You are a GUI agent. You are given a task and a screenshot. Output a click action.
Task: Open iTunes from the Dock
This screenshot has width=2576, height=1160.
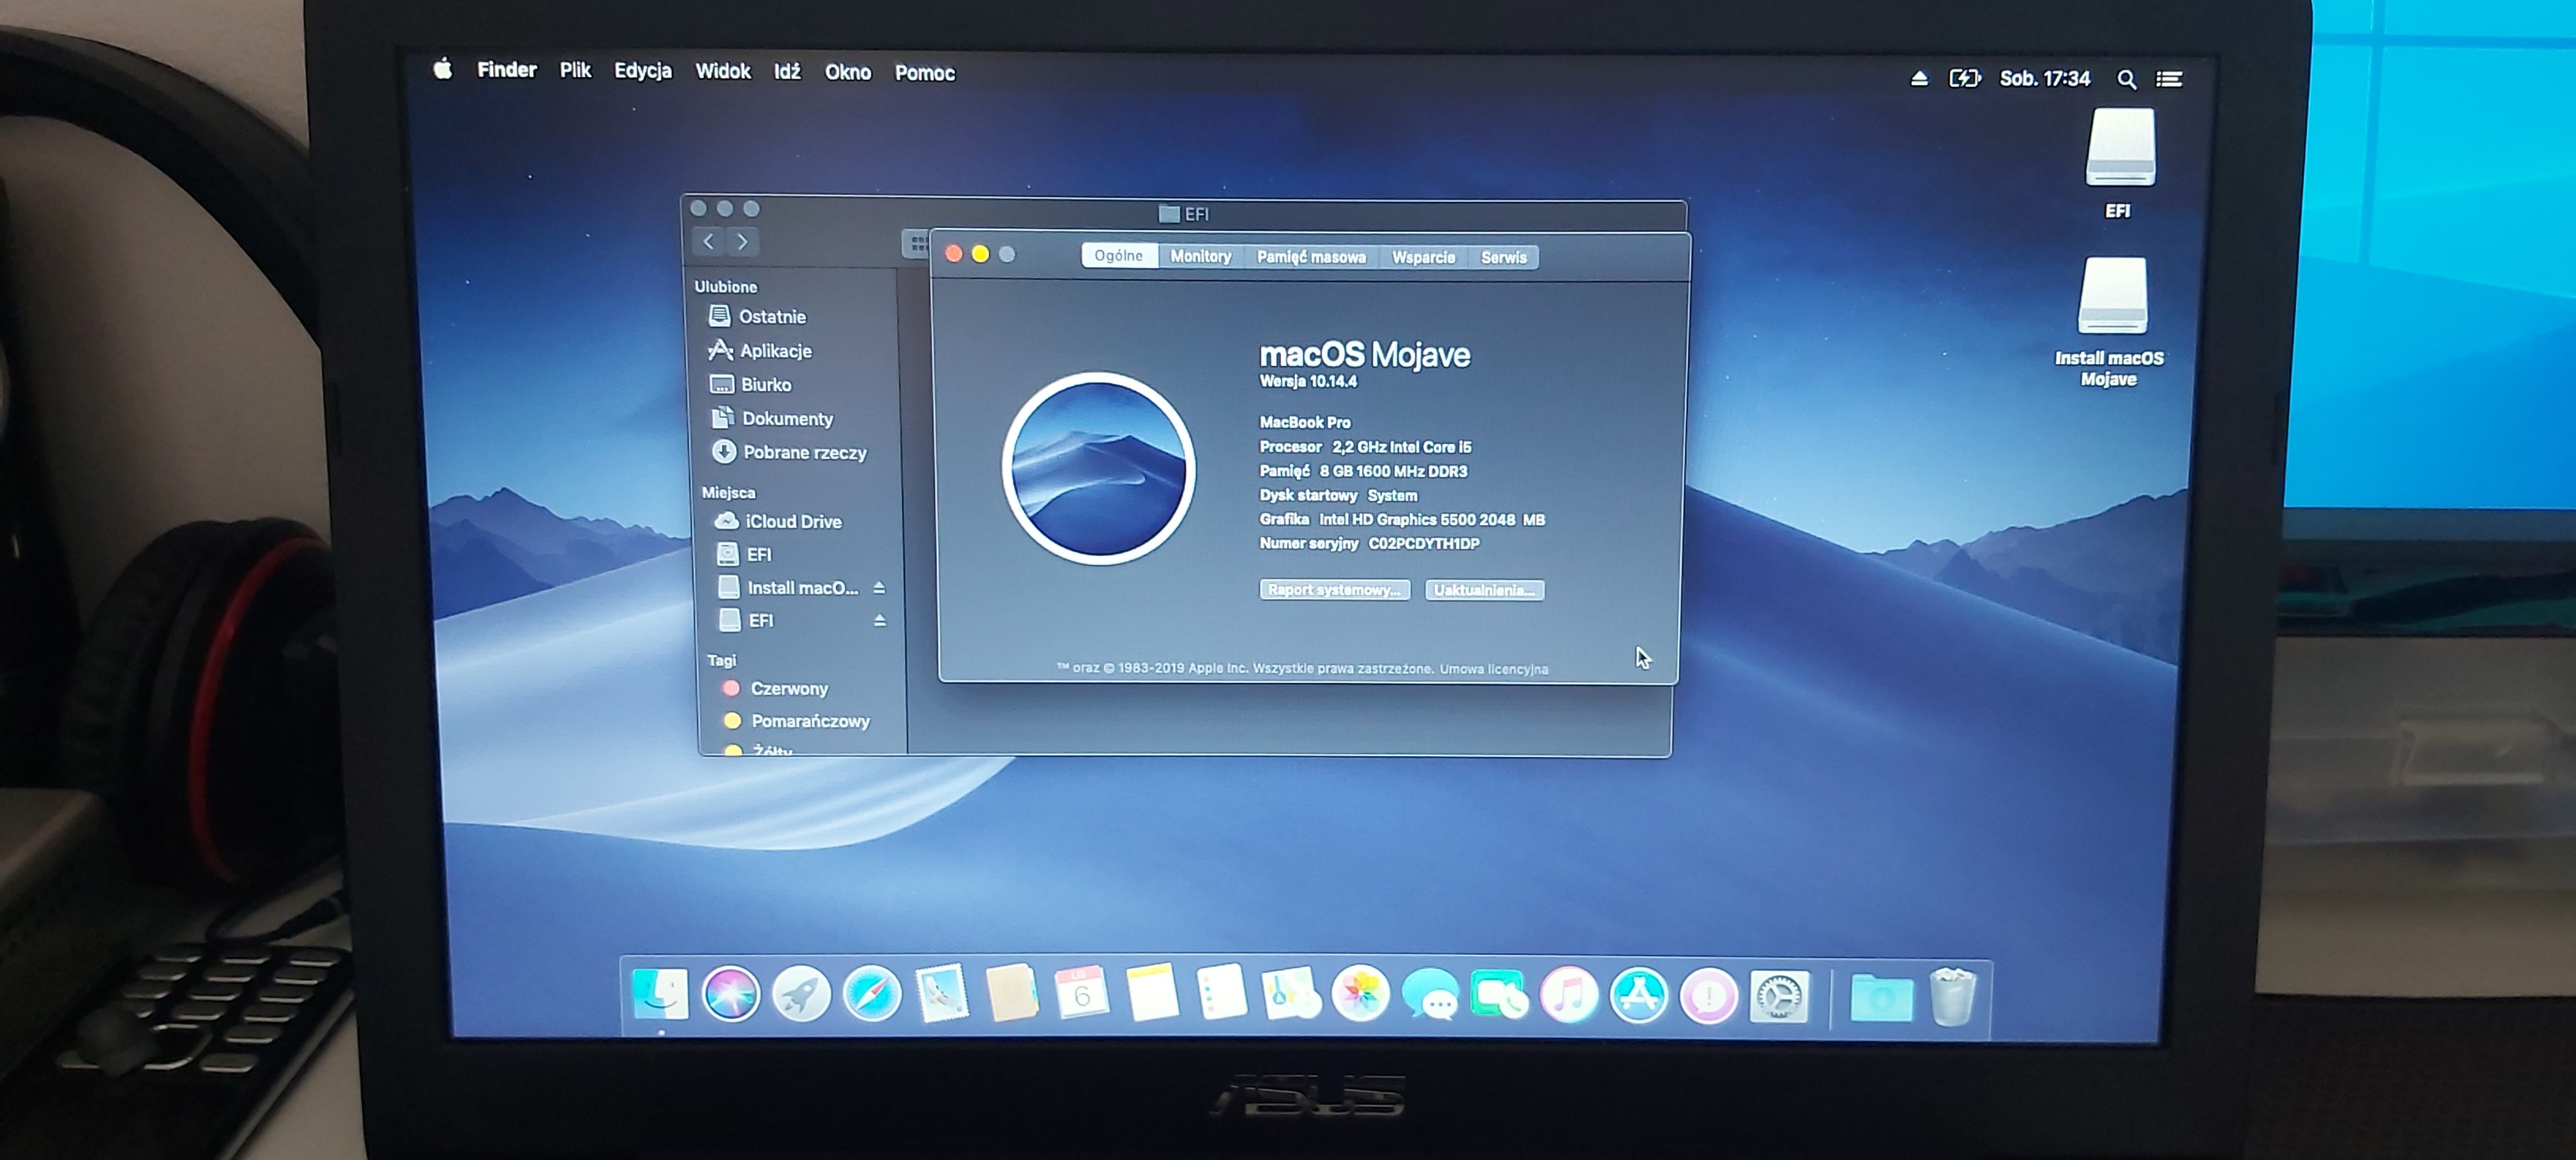pos(1569,996)
